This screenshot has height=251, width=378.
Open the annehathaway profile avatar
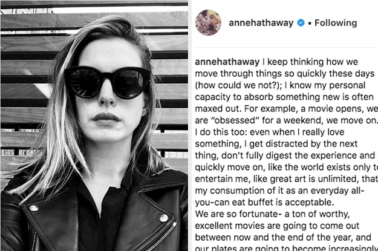208,22
